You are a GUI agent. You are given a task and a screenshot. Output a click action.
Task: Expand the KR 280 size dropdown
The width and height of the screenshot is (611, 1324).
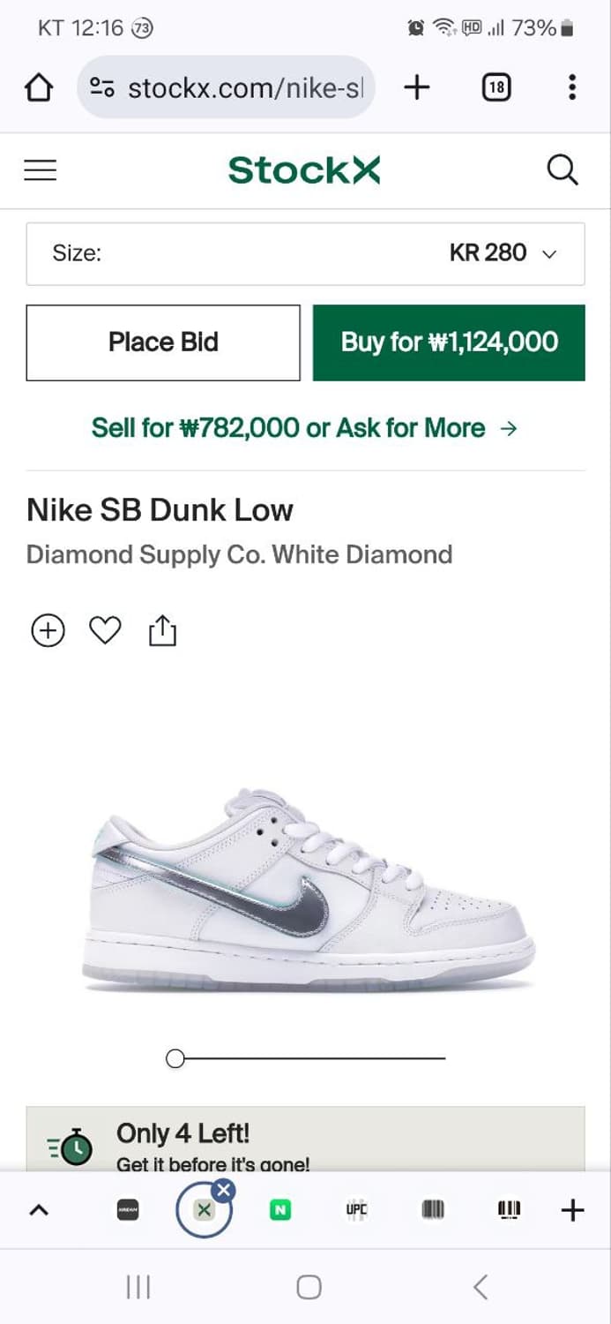coord(305,253)
